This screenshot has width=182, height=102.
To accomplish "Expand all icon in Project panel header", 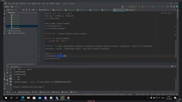I will click(x=26, y=10).
